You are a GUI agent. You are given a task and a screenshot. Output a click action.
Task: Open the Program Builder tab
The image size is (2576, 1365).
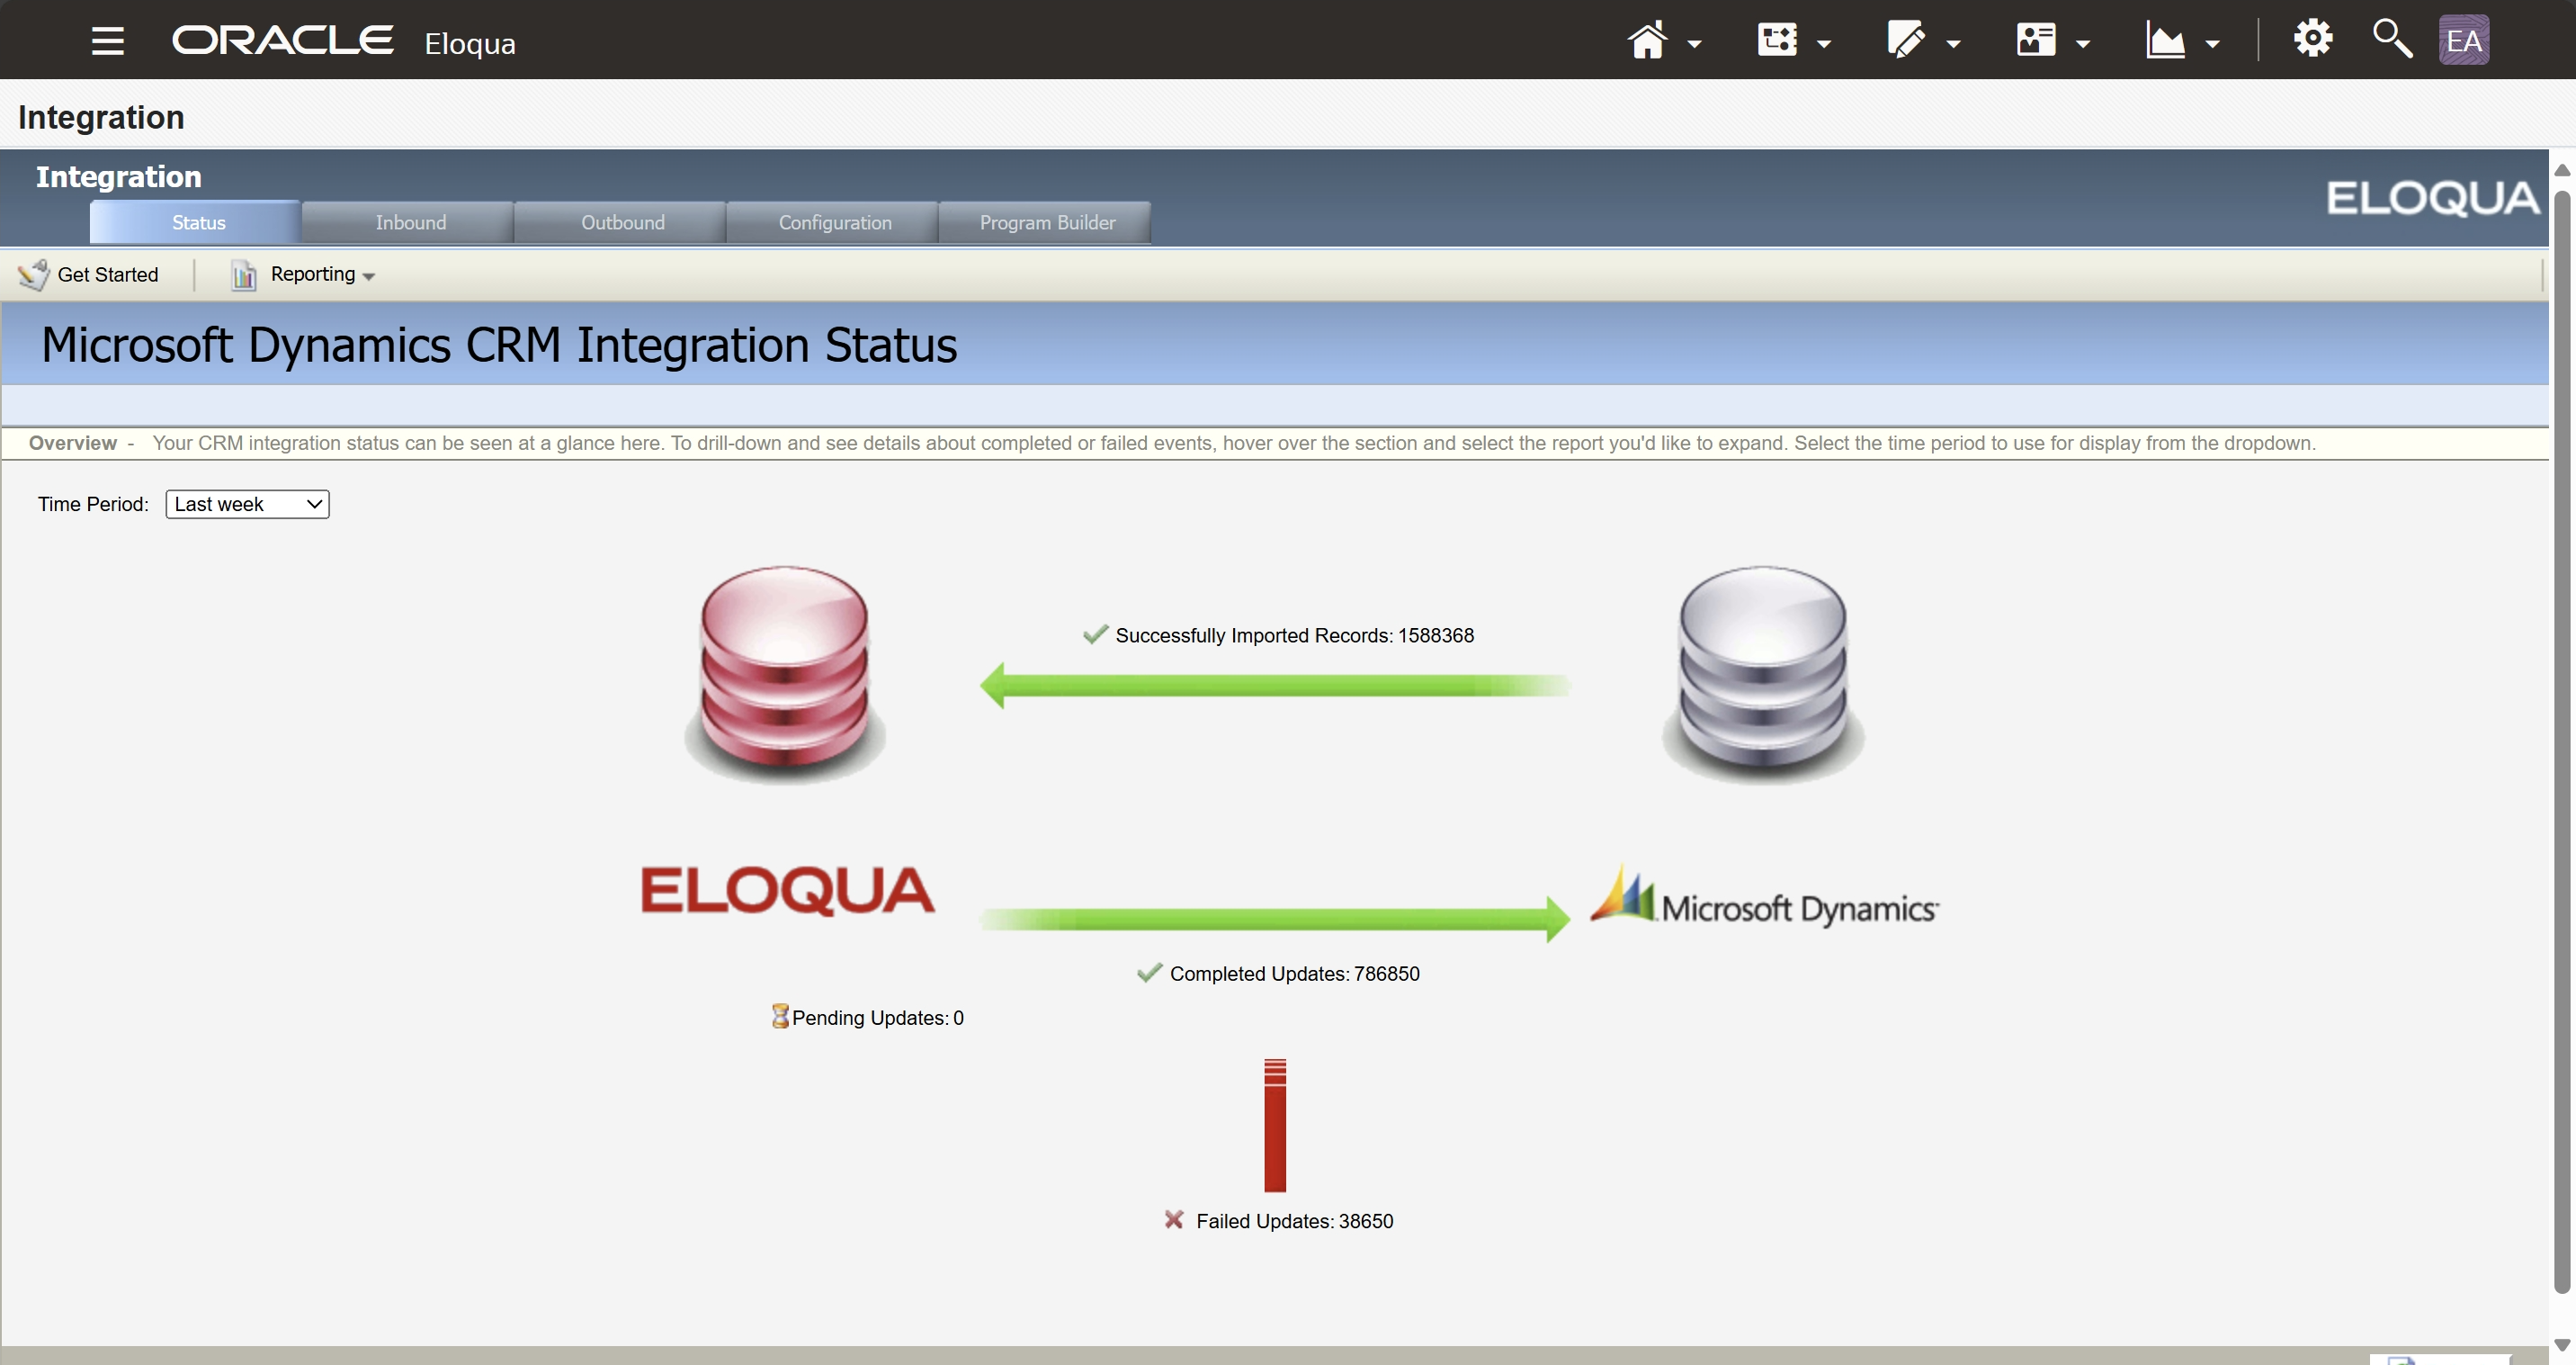click(1046, 222)
